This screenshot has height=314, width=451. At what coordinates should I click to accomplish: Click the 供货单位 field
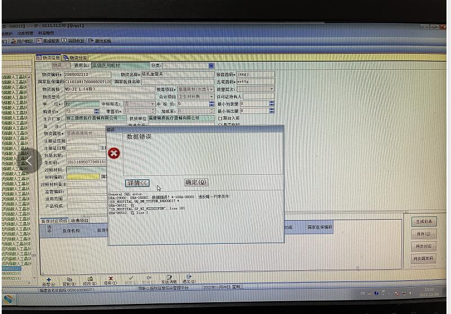click(181, 118)
